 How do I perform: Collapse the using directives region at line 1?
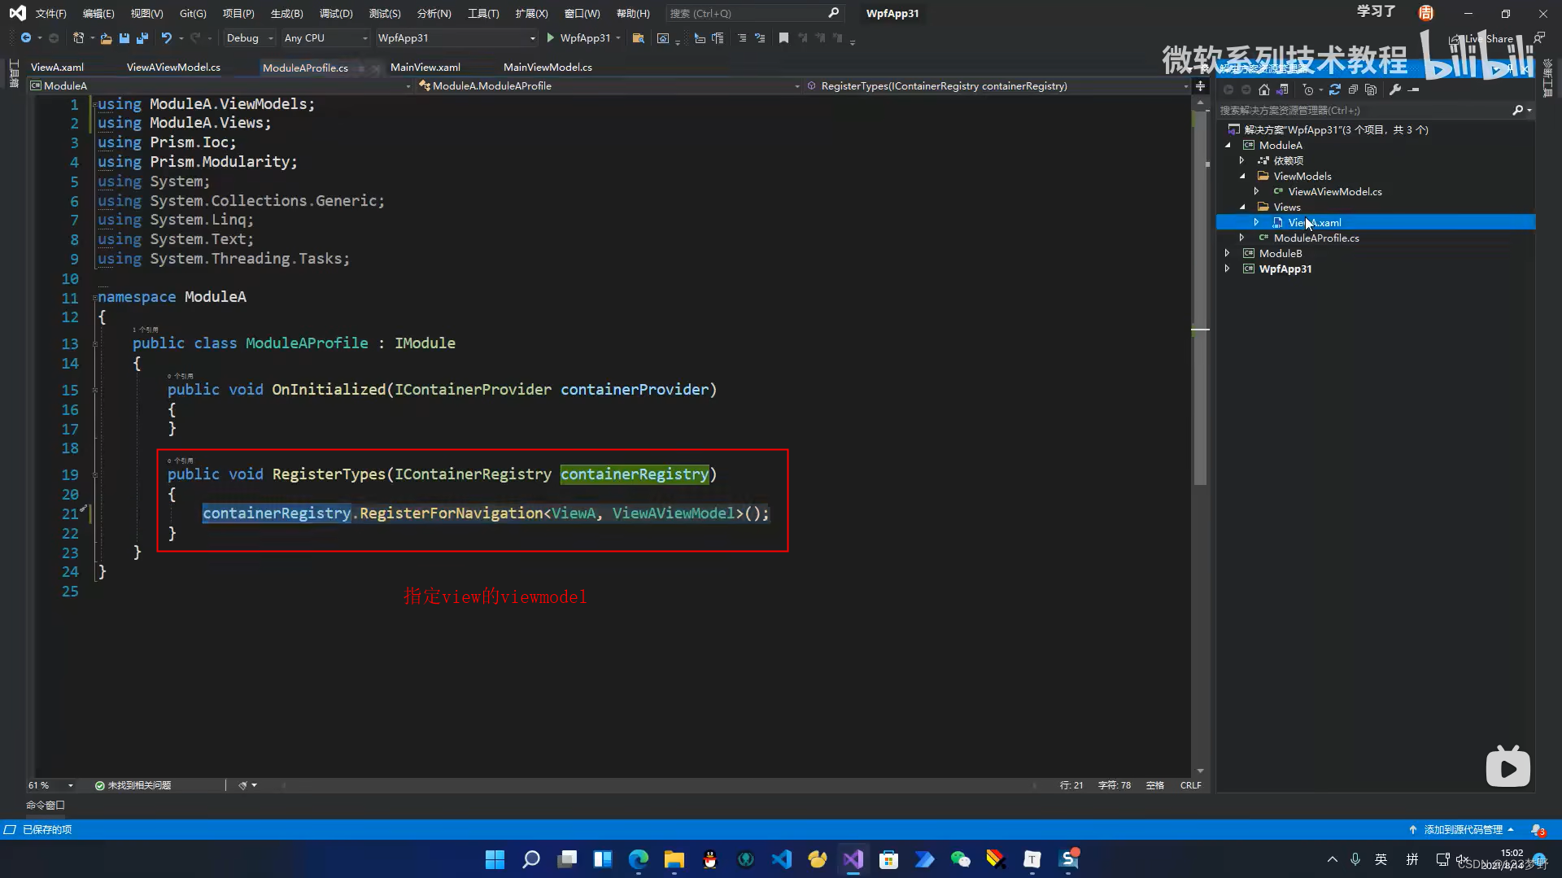(95, 104)
